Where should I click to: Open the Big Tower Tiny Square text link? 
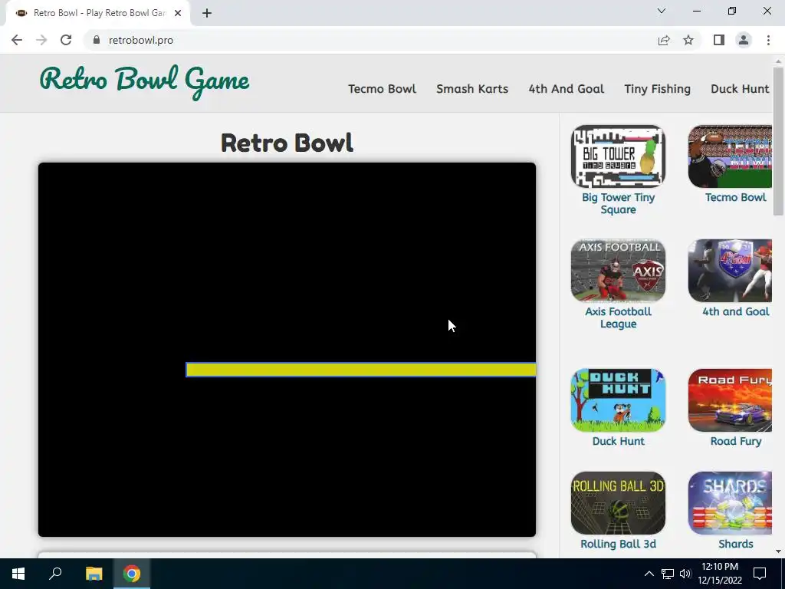[619, 203]
